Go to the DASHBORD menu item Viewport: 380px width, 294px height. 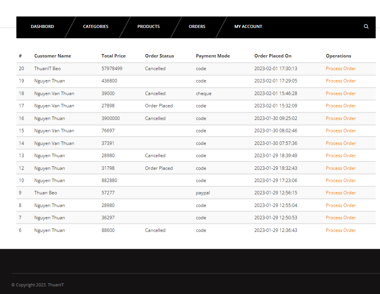pyautogui.click(x=42, y=26)
